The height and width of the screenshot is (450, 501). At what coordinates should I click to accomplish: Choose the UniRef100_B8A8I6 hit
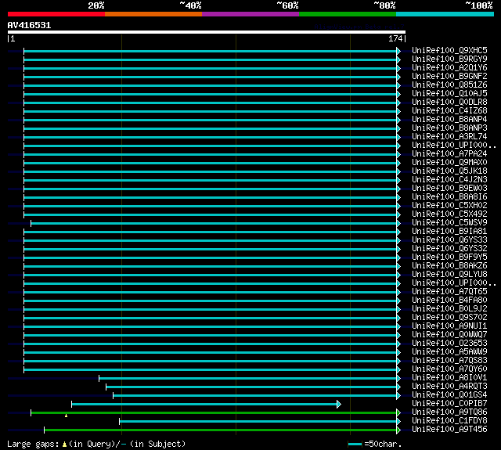[x=449, y=197]
